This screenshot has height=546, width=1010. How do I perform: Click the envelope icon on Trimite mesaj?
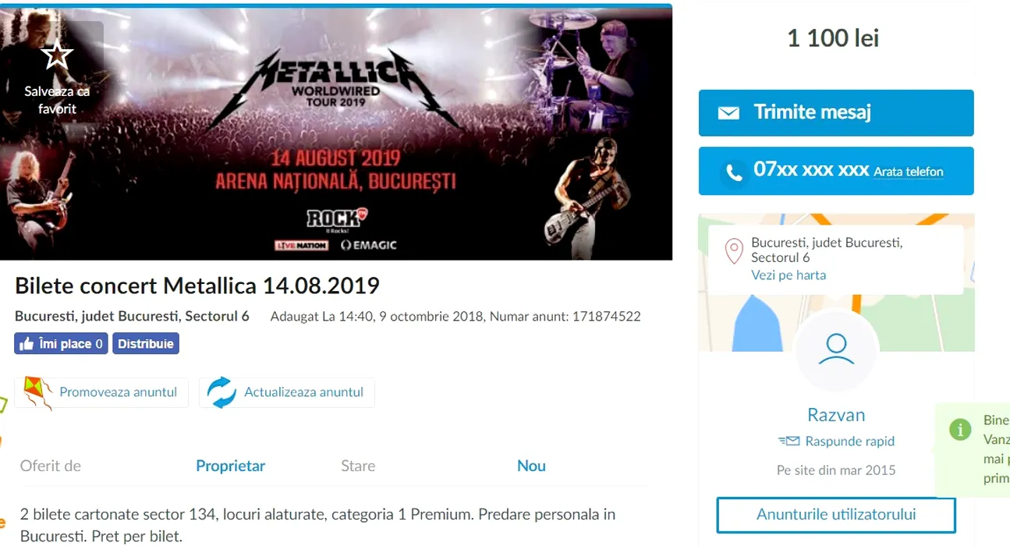point(728,113)
